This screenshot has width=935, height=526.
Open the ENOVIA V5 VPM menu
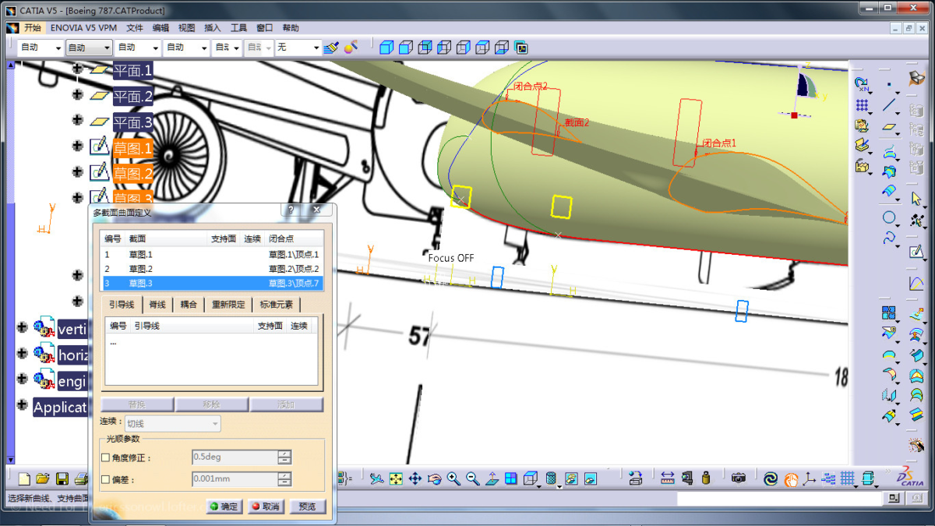(x=83, y=27)
